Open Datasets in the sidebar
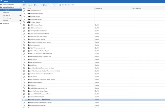 pyautogui.click(x=5, y=21)
